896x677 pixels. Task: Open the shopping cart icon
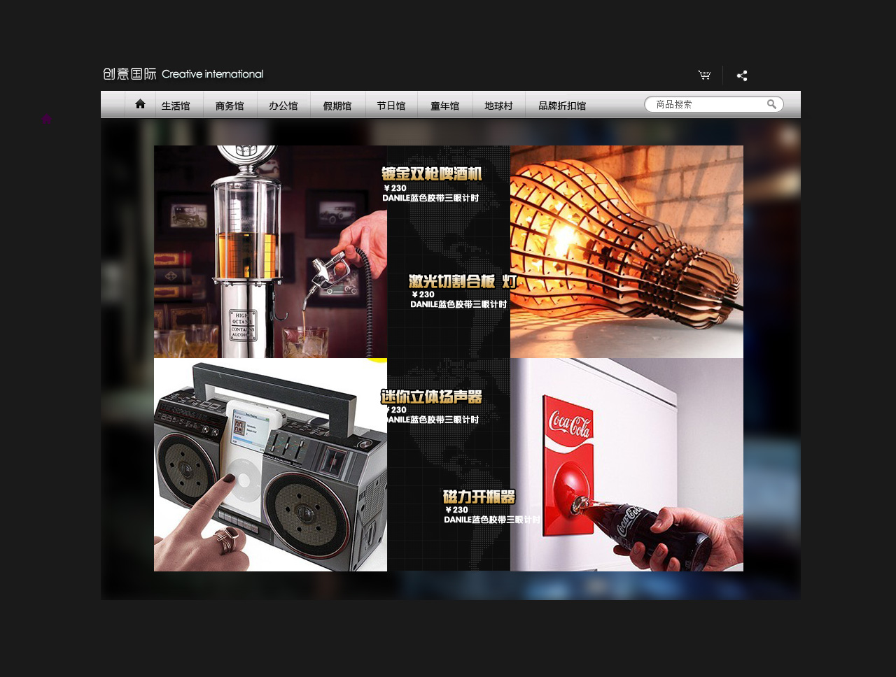(x=704, y=75)
